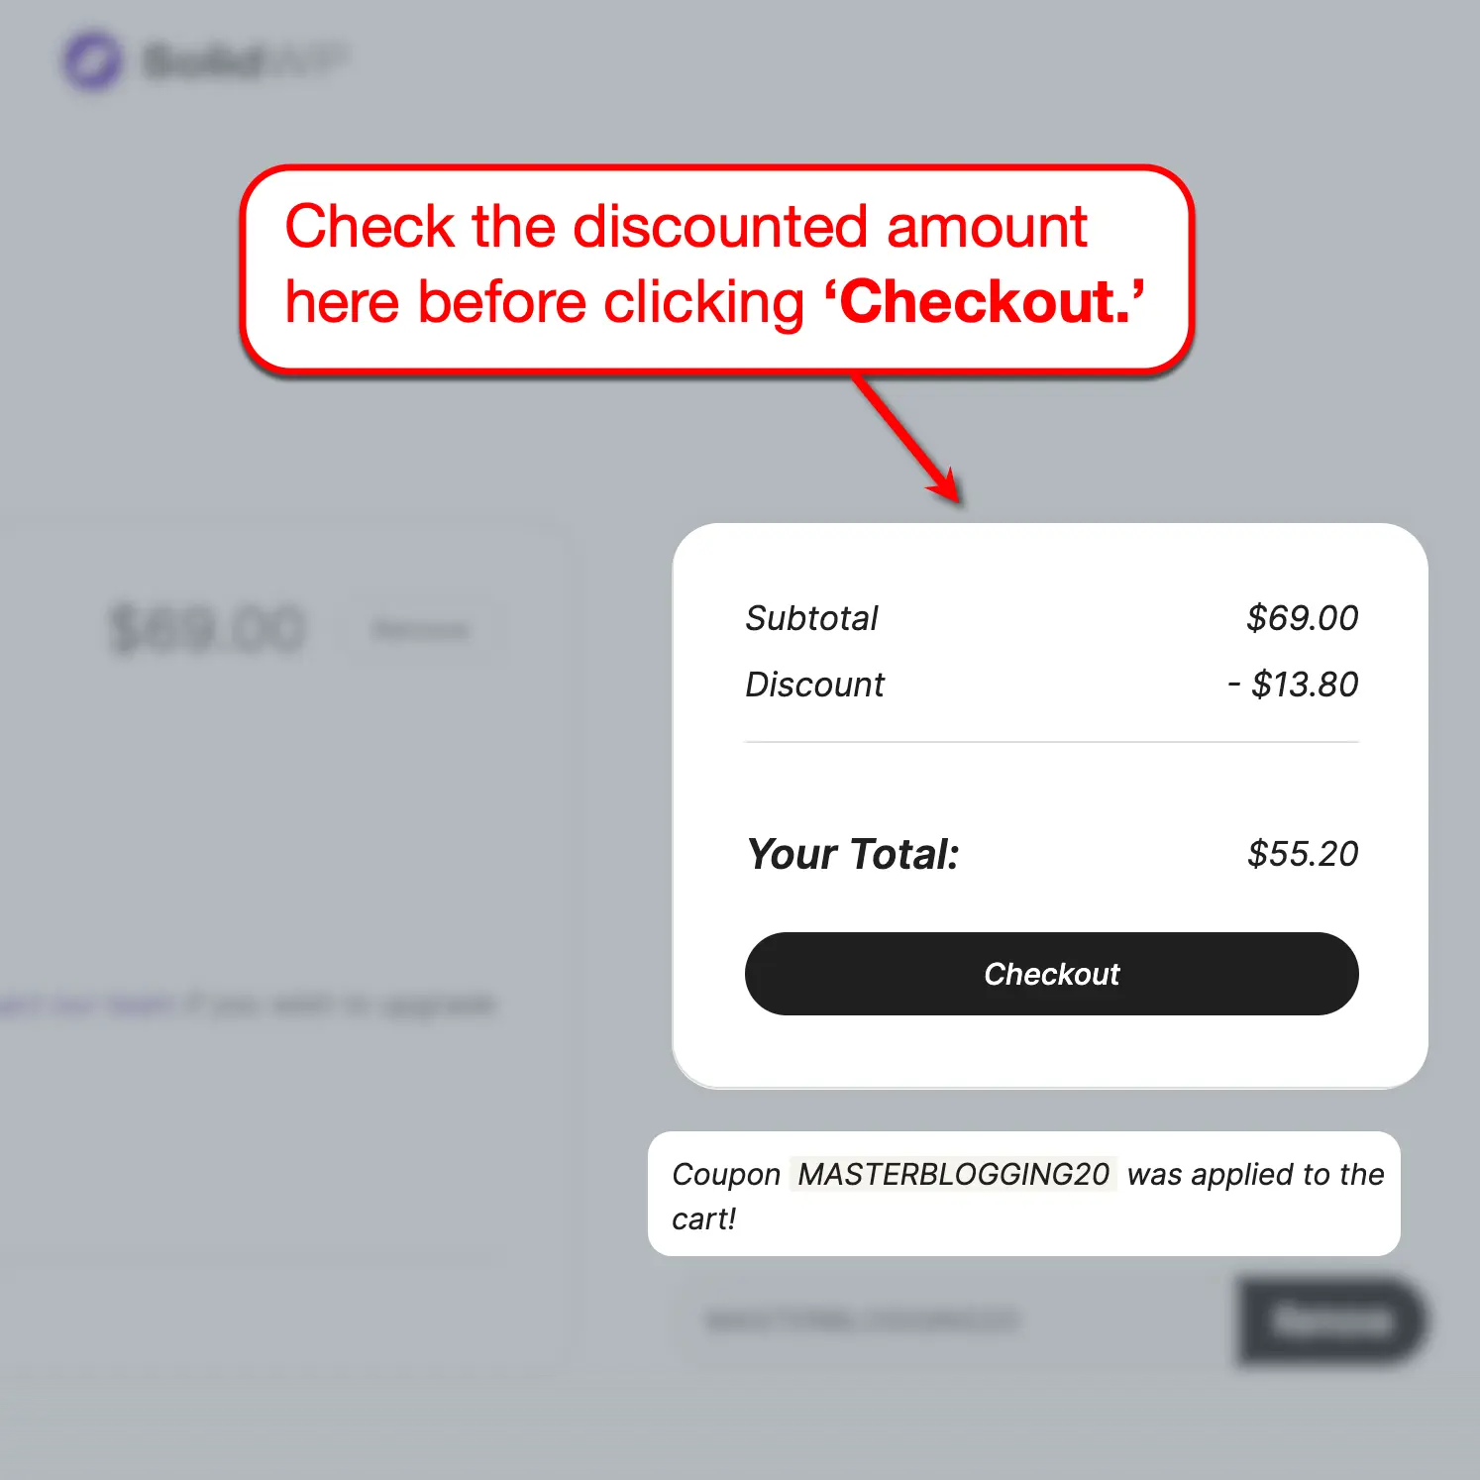This screenshot has width=1480, height=1480.
Task: Click the red arrow pointing at the summary
Action: (x=901, y=436)
